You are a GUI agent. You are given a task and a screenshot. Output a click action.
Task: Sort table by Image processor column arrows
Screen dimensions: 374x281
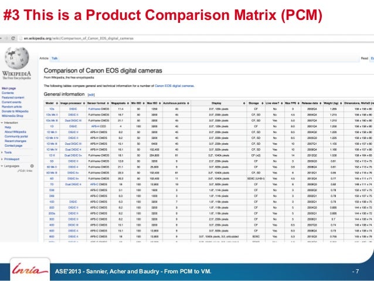point(84,103)
